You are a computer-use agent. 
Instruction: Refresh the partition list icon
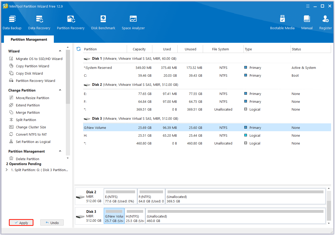point(78,49)
